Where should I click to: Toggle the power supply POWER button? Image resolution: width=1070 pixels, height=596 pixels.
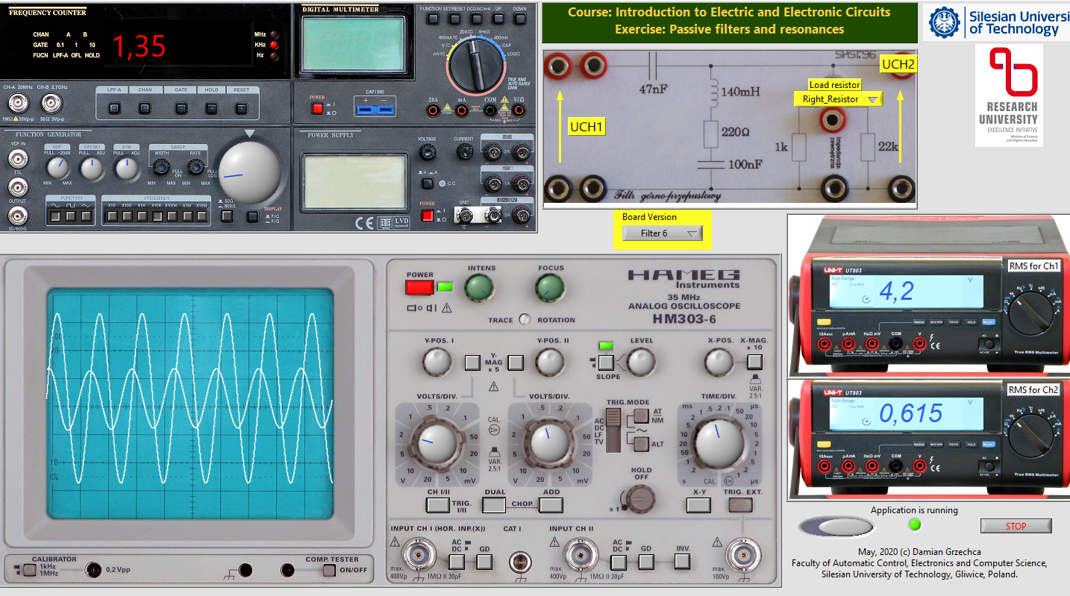(428, 216)
